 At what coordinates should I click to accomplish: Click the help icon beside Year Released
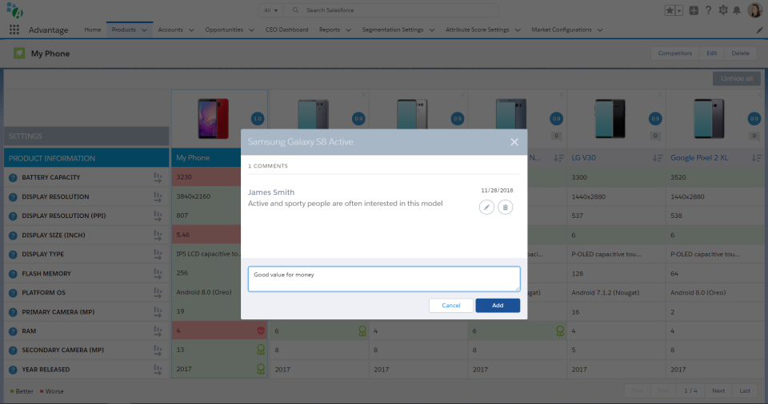tap(14, 370)
